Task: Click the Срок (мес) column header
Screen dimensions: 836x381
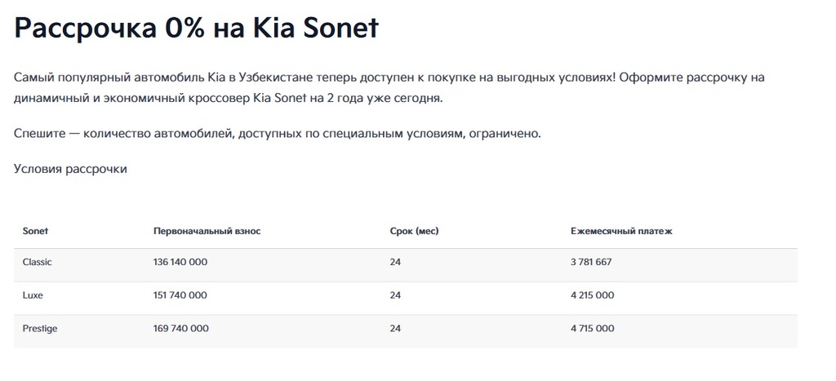Action: [x=414, y=231]
